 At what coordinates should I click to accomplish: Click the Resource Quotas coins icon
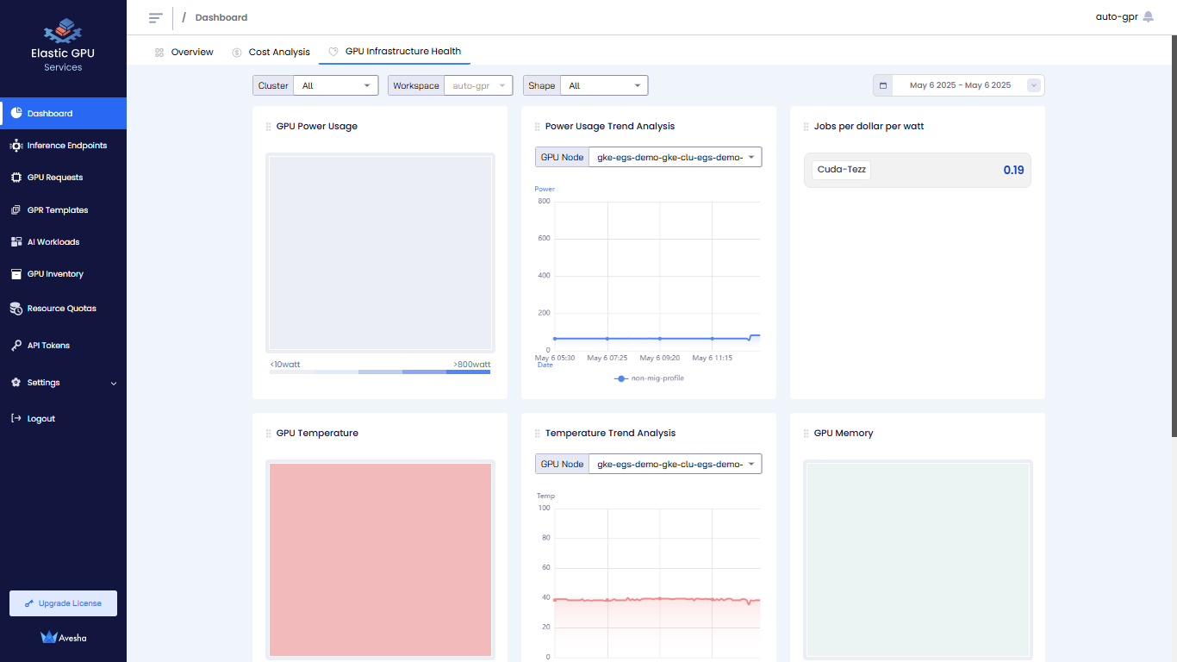click(16, 309)
